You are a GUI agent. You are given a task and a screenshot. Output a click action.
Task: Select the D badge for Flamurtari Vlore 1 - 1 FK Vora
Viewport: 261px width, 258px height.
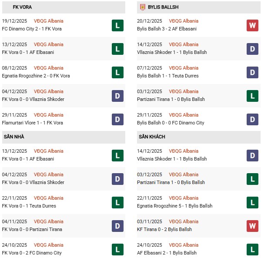[x=117, y=119]
